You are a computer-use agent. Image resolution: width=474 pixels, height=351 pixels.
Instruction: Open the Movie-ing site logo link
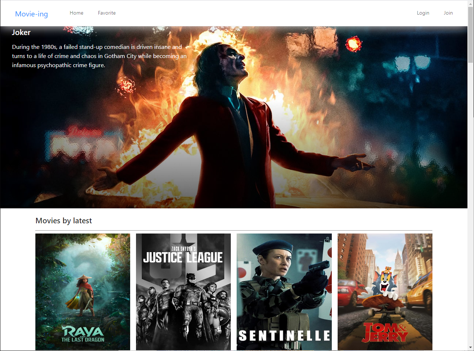pos(31,14)
